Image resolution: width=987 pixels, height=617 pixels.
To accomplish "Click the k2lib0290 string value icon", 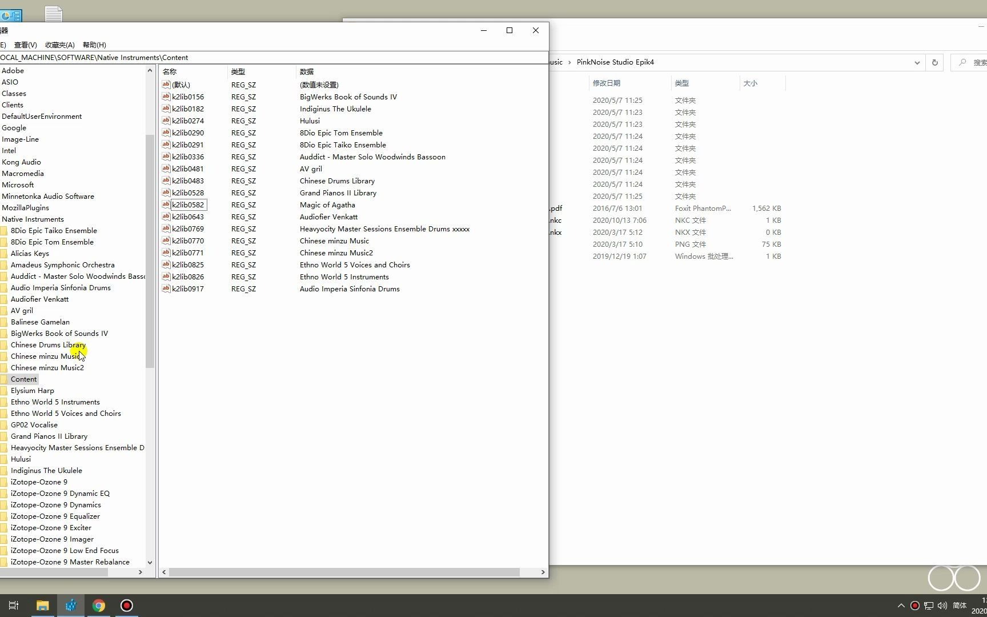I will [x=166, y=133].
